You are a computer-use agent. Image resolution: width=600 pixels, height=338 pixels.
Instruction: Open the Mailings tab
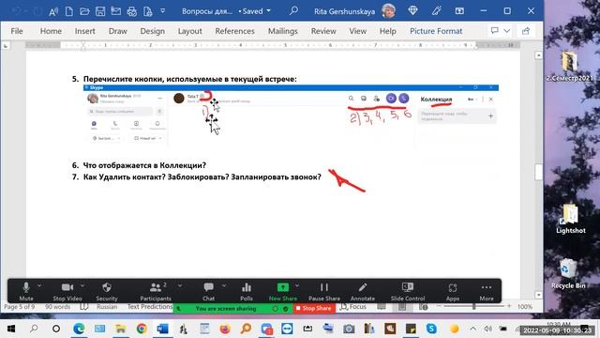pos(283,31)
